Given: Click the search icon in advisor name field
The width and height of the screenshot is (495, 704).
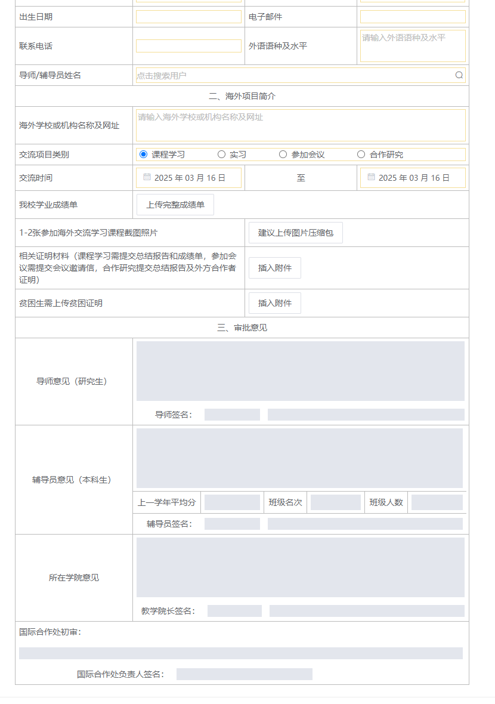Looking at the screenshot, I should (459, 75).
